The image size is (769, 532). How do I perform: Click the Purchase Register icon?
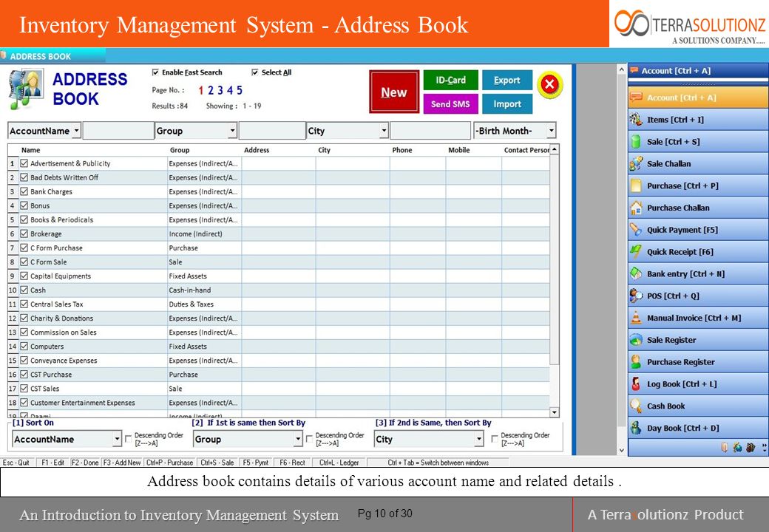(636, 362)
